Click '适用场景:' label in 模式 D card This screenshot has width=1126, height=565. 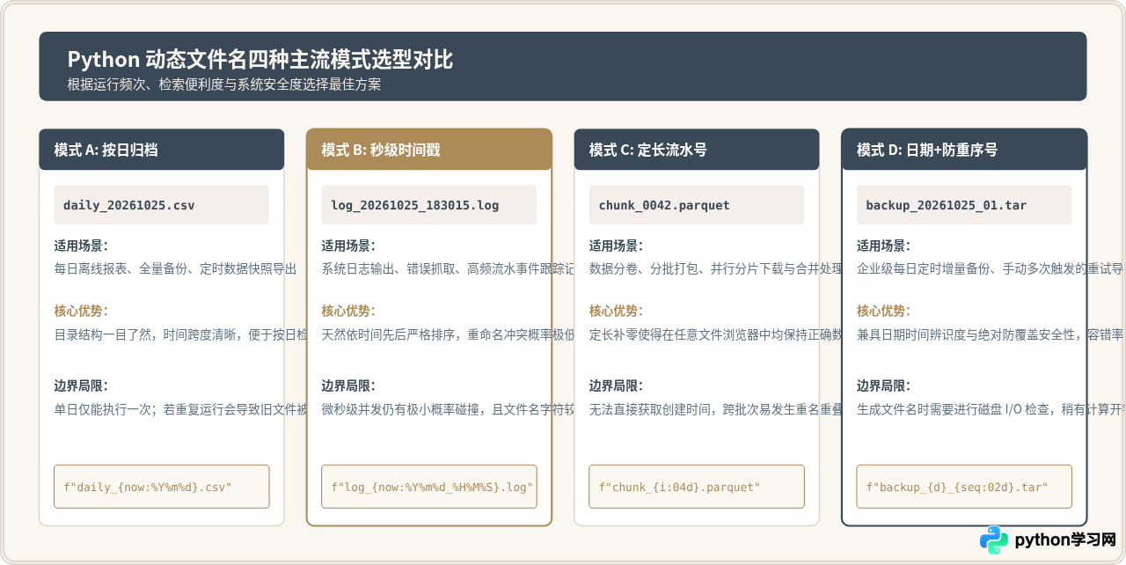pos(883,246)
